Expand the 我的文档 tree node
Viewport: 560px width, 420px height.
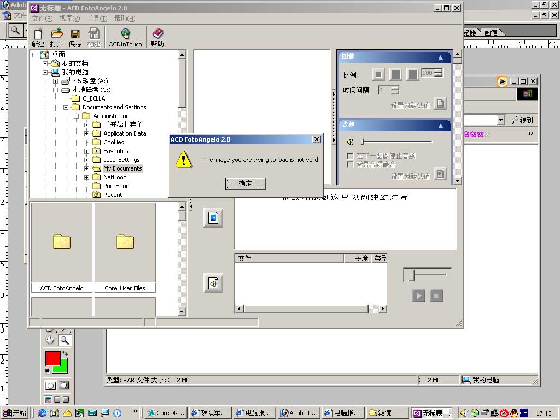[45, 63]
